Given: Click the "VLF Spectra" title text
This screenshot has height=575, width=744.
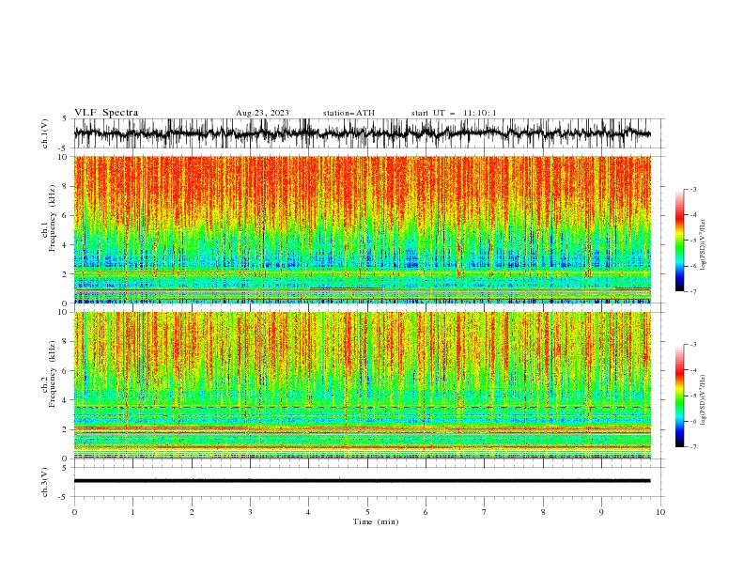Looking at the screenshot, I should coord(106,113).
